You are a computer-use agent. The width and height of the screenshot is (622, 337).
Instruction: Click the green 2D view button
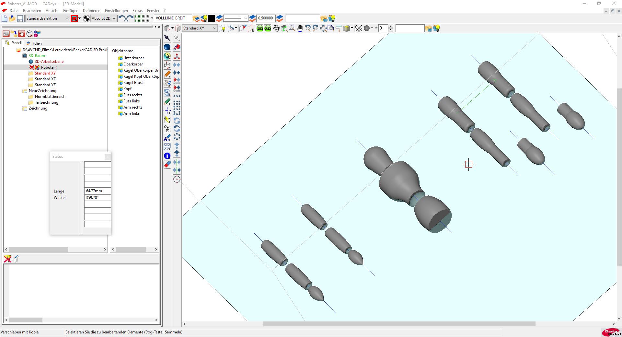pos(260,29)
